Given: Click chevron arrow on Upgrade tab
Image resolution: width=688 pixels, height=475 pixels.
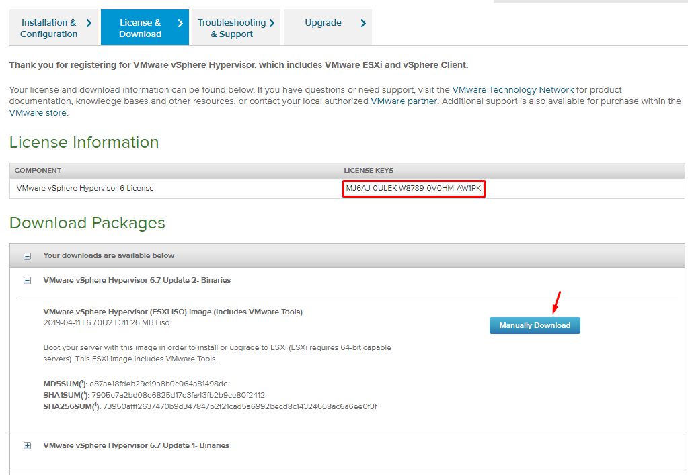Looking at the screenshot, I should pos(363,24).
